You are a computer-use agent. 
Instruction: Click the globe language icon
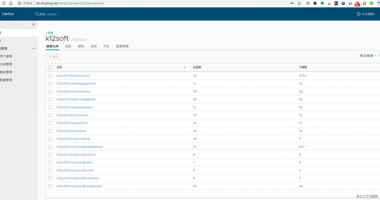(358, 14)
